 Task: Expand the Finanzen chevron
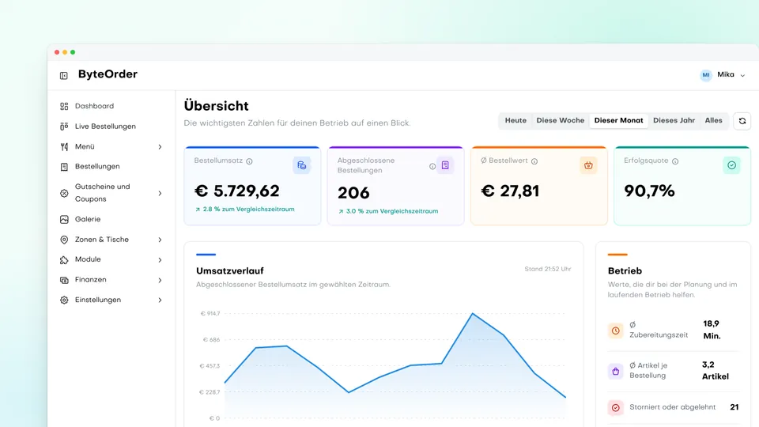(x=160, y=280)
